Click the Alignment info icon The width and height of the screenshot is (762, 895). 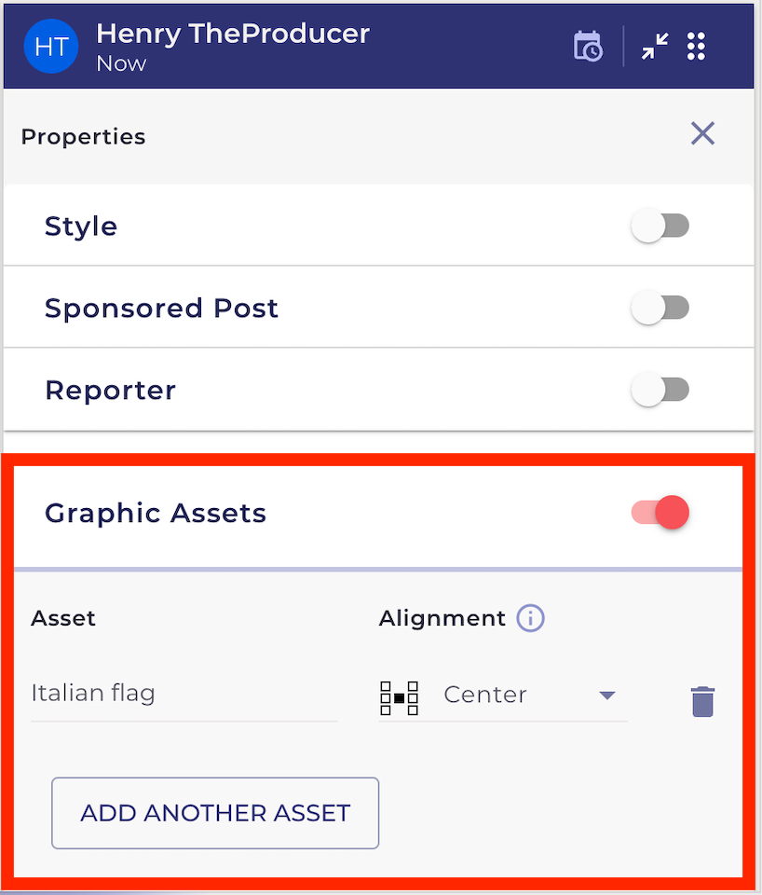click(530, 618)
